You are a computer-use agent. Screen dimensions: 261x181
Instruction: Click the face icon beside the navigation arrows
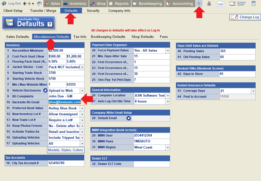[x=39, y=4]
